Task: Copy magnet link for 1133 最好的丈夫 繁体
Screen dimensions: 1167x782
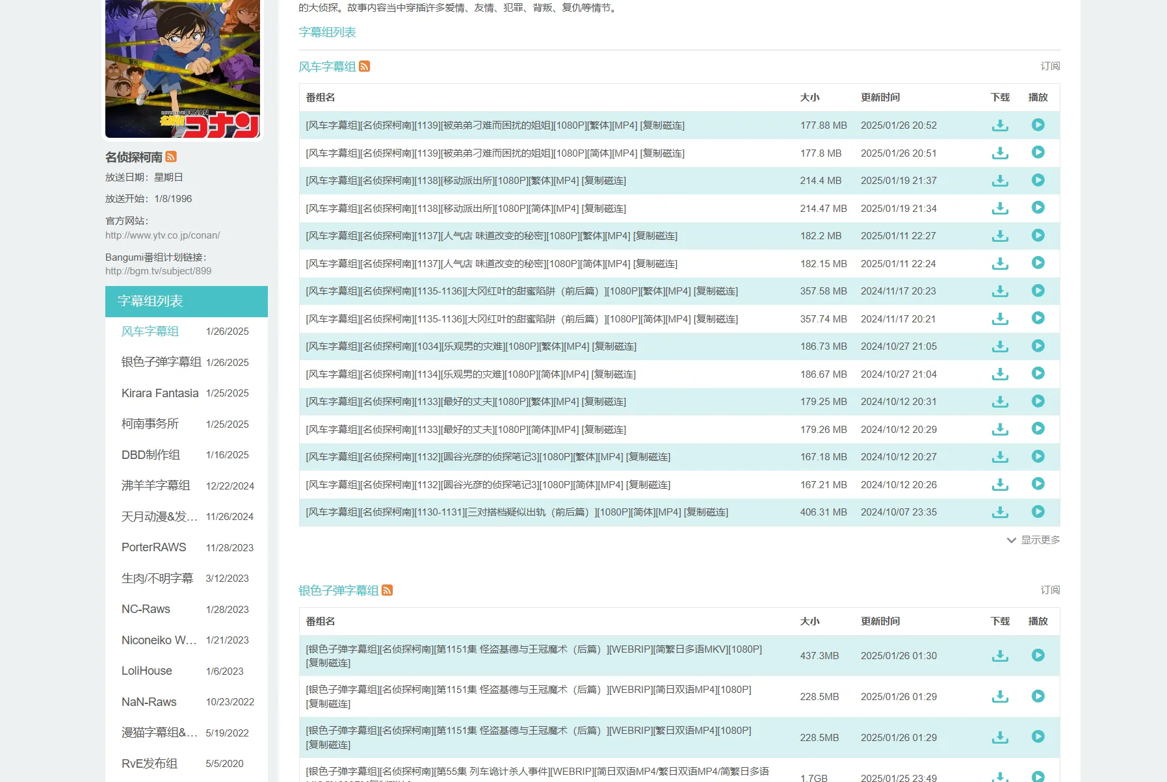Action: [604, 402]
